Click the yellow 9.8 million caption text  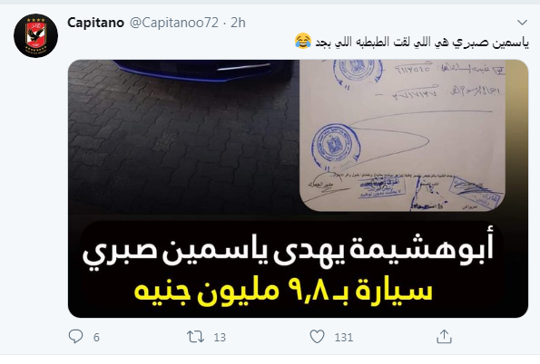click(283, 292)
